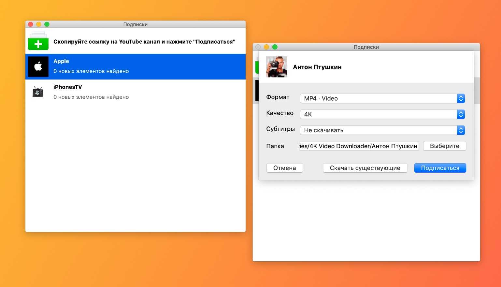501x287 pixels.
Task: Open the Субтитры dropdown showing Не скачивать
Action: coord(382,130)
